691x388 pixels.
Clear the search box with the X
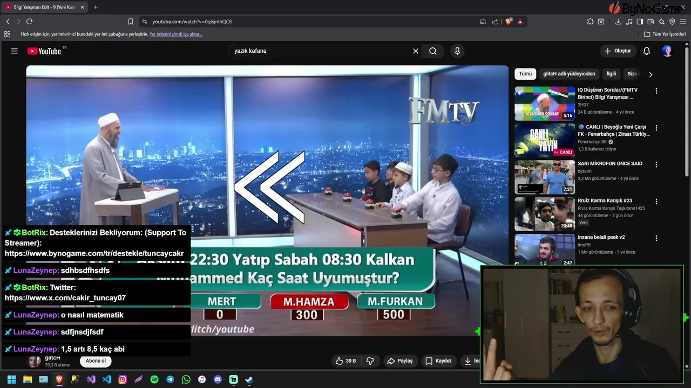pos(416,51)
